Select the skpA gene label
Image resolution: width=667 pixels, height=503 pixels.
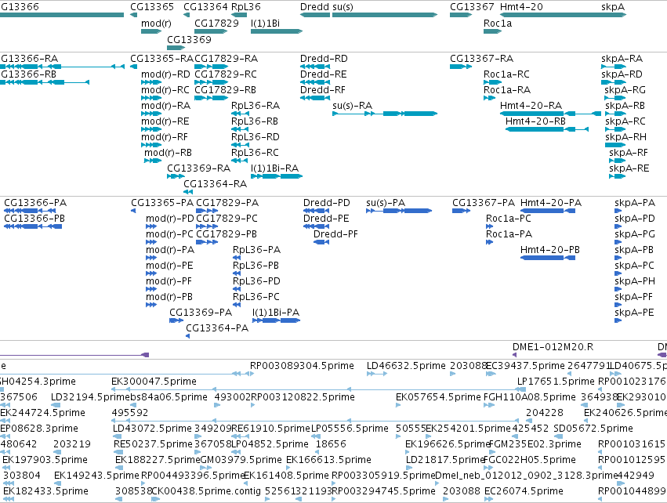pos(613,7)
